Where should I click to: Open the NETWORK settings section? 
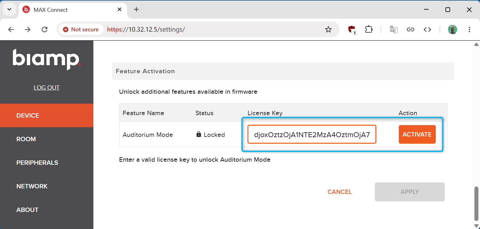click(x=47, y=186)
